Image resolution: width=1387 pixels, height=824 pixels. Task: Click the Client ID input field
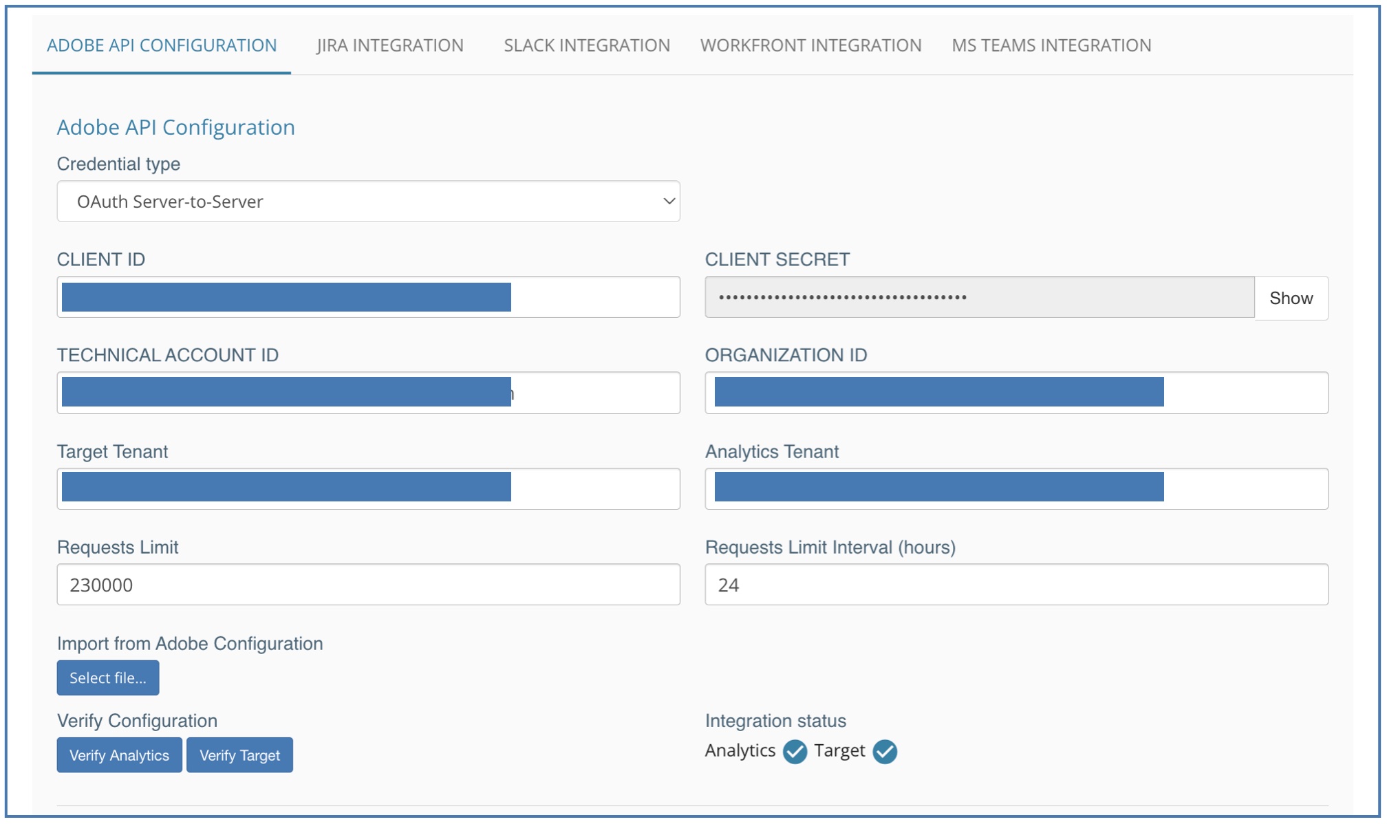coord(369,297)
